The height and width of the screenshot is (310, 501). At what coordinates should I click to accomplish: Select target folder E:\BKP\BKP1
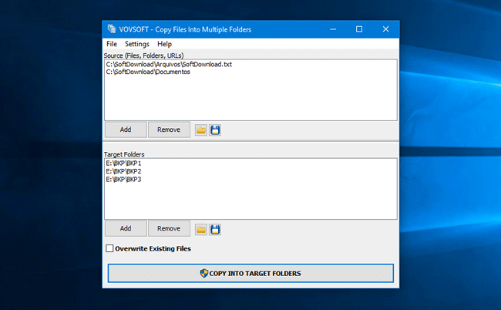[x=123, y=163]
